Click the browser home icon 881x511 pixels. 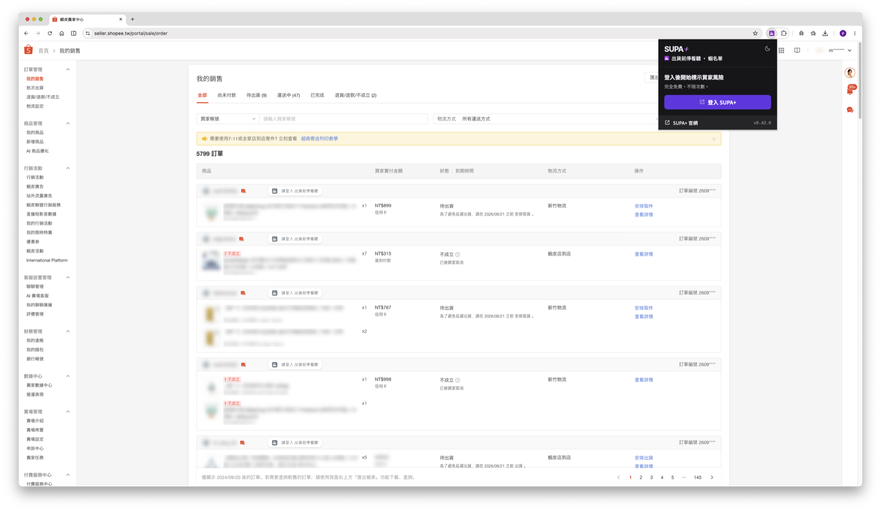click(62, 33)
